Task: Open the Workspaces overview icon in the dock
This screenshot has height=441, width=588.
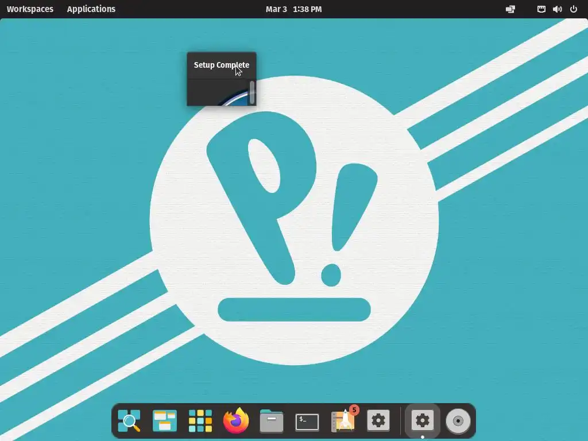Action: coord(165,421)
